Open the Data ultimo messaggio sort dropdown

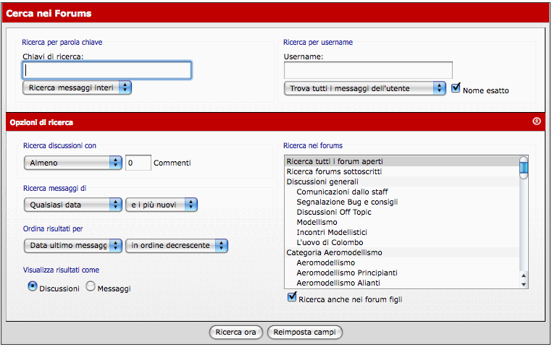[x=72, y=246]
